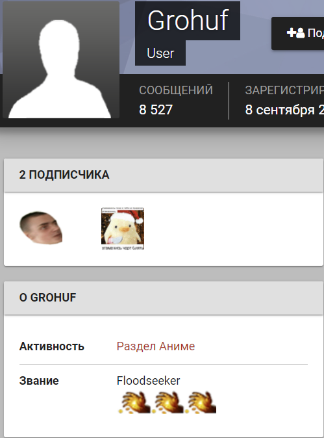Click the last golden hand rank icon

tap(200, 402)
